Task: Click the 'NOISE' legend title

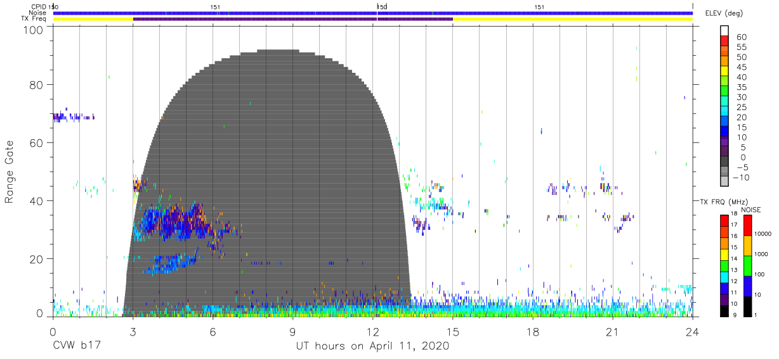Action: (752, 210)
